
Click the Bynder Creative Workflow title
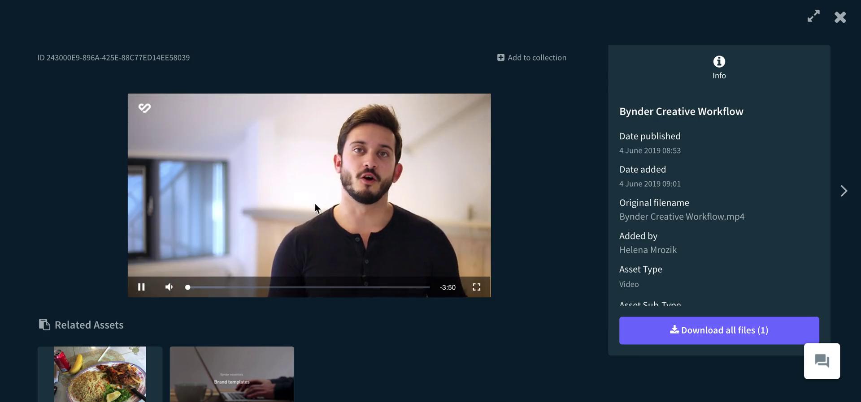click(x=681, y=111)
